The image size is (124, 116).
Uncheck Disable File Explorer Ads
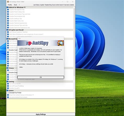(8, 10)
